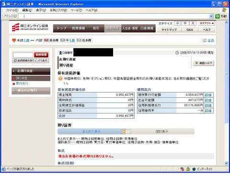This screenshot has width=230, height=185.
Task: Click the 全件 all messages icon
Action: tap(205, 41)
